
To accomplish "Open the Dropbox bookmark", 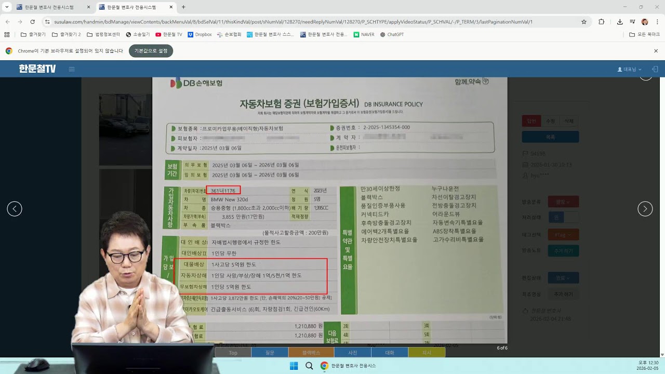I will (x=200, y=34).
